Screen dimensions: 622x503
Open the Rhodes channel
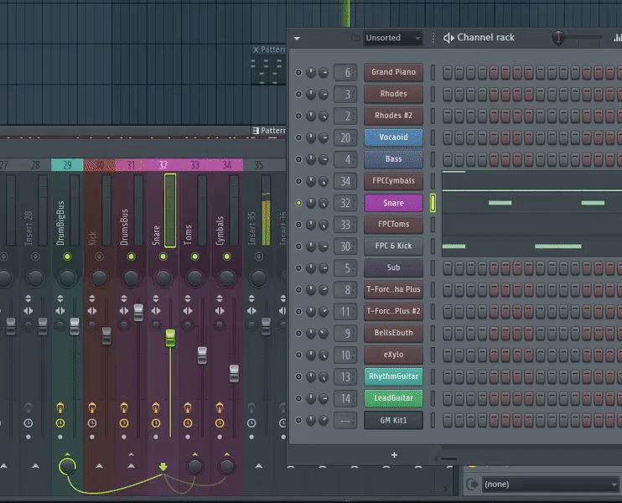[x=393, y=94]
